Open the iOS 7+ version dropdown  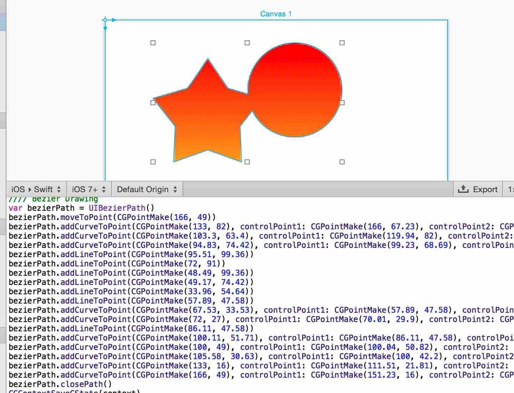pyautogui.click(x=89, y=189)
